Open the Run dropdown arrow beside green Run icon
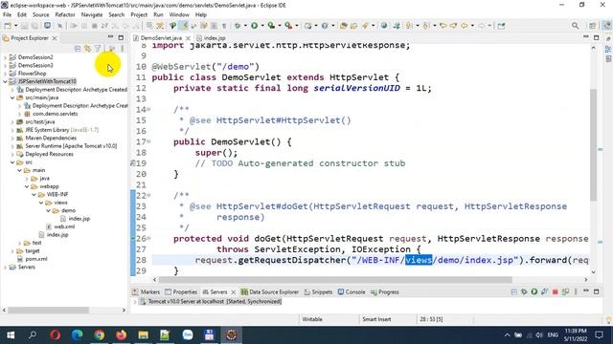 [262, 26]
